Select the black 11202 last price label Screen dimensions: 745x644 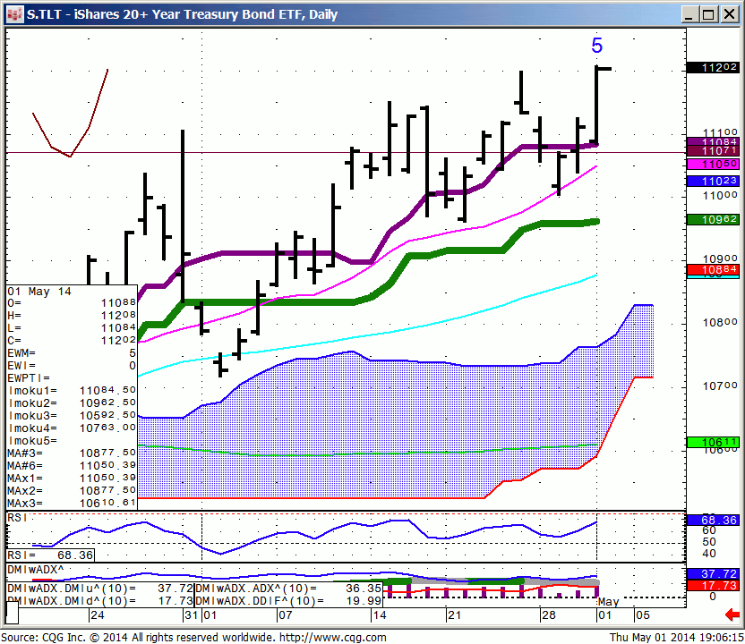(713, 67)
